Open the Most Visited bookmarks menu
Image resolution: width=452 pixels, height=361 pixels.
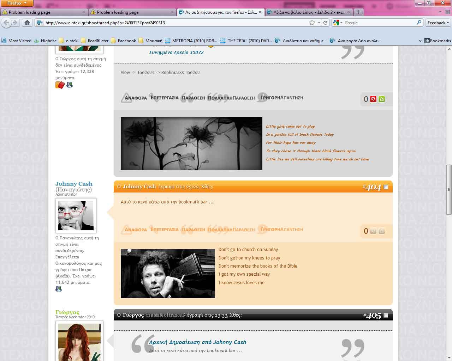click(x=16, y=41)
